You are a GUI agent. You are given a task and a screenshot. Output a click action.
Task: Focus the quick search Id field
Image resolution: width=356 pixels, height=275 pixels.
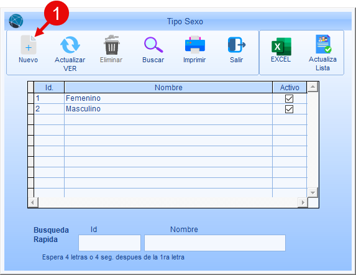pos(109,243)
